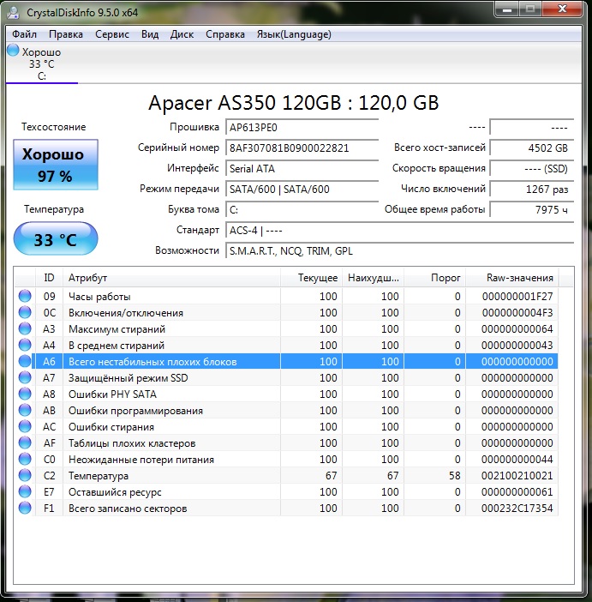Click raw value 000000001F27
Screen dimensions: 592x602
coord(517,296)
